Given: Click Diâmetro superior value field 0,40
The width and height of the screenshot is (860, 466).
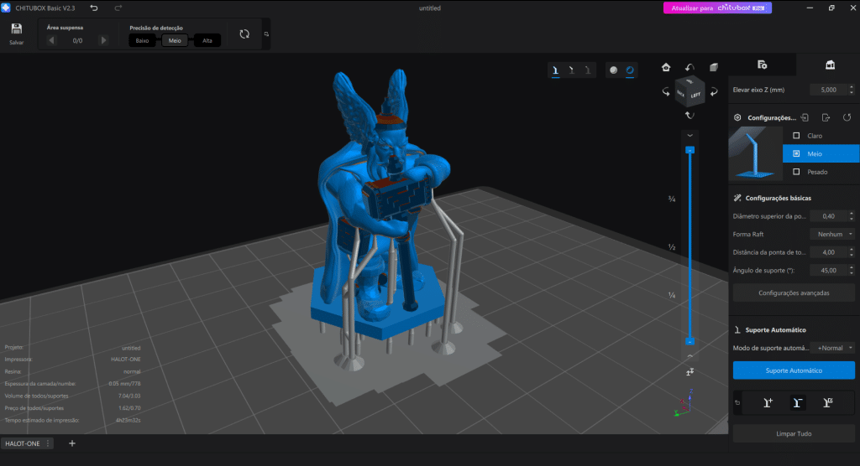Looking at the screenshot, I should [x=829, y=216].
